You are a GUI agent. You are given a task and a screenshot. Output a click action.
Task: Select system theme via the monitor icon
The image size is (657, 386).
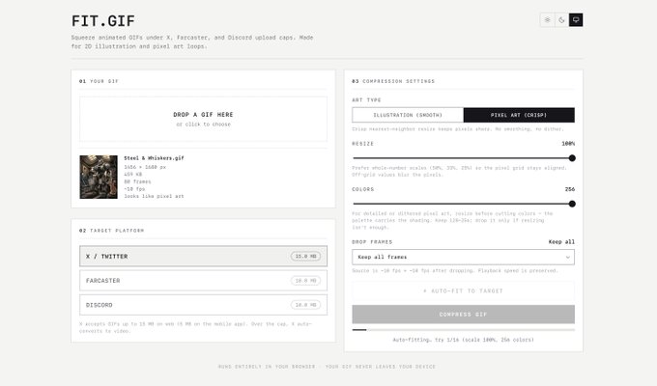pos(576,19)
